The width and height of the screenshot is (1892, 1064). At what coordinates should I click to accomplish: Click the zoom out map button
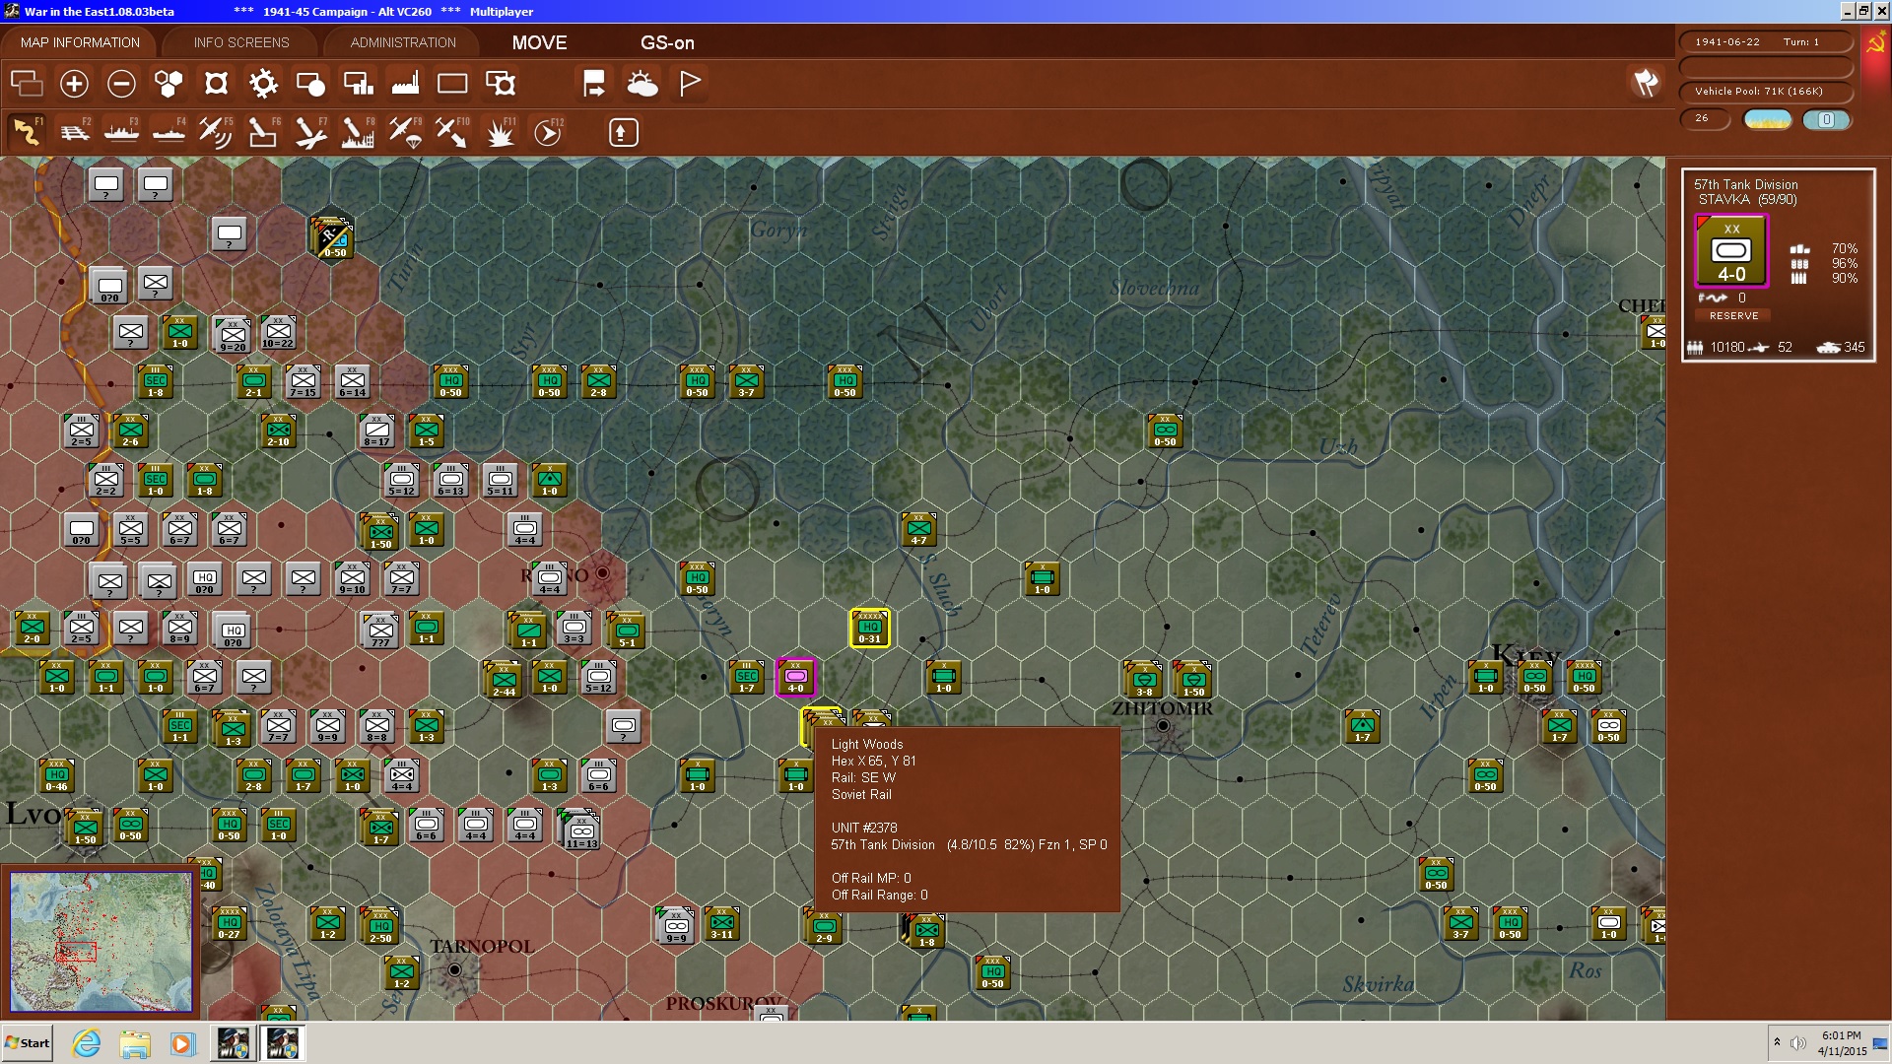coord(121,84)
